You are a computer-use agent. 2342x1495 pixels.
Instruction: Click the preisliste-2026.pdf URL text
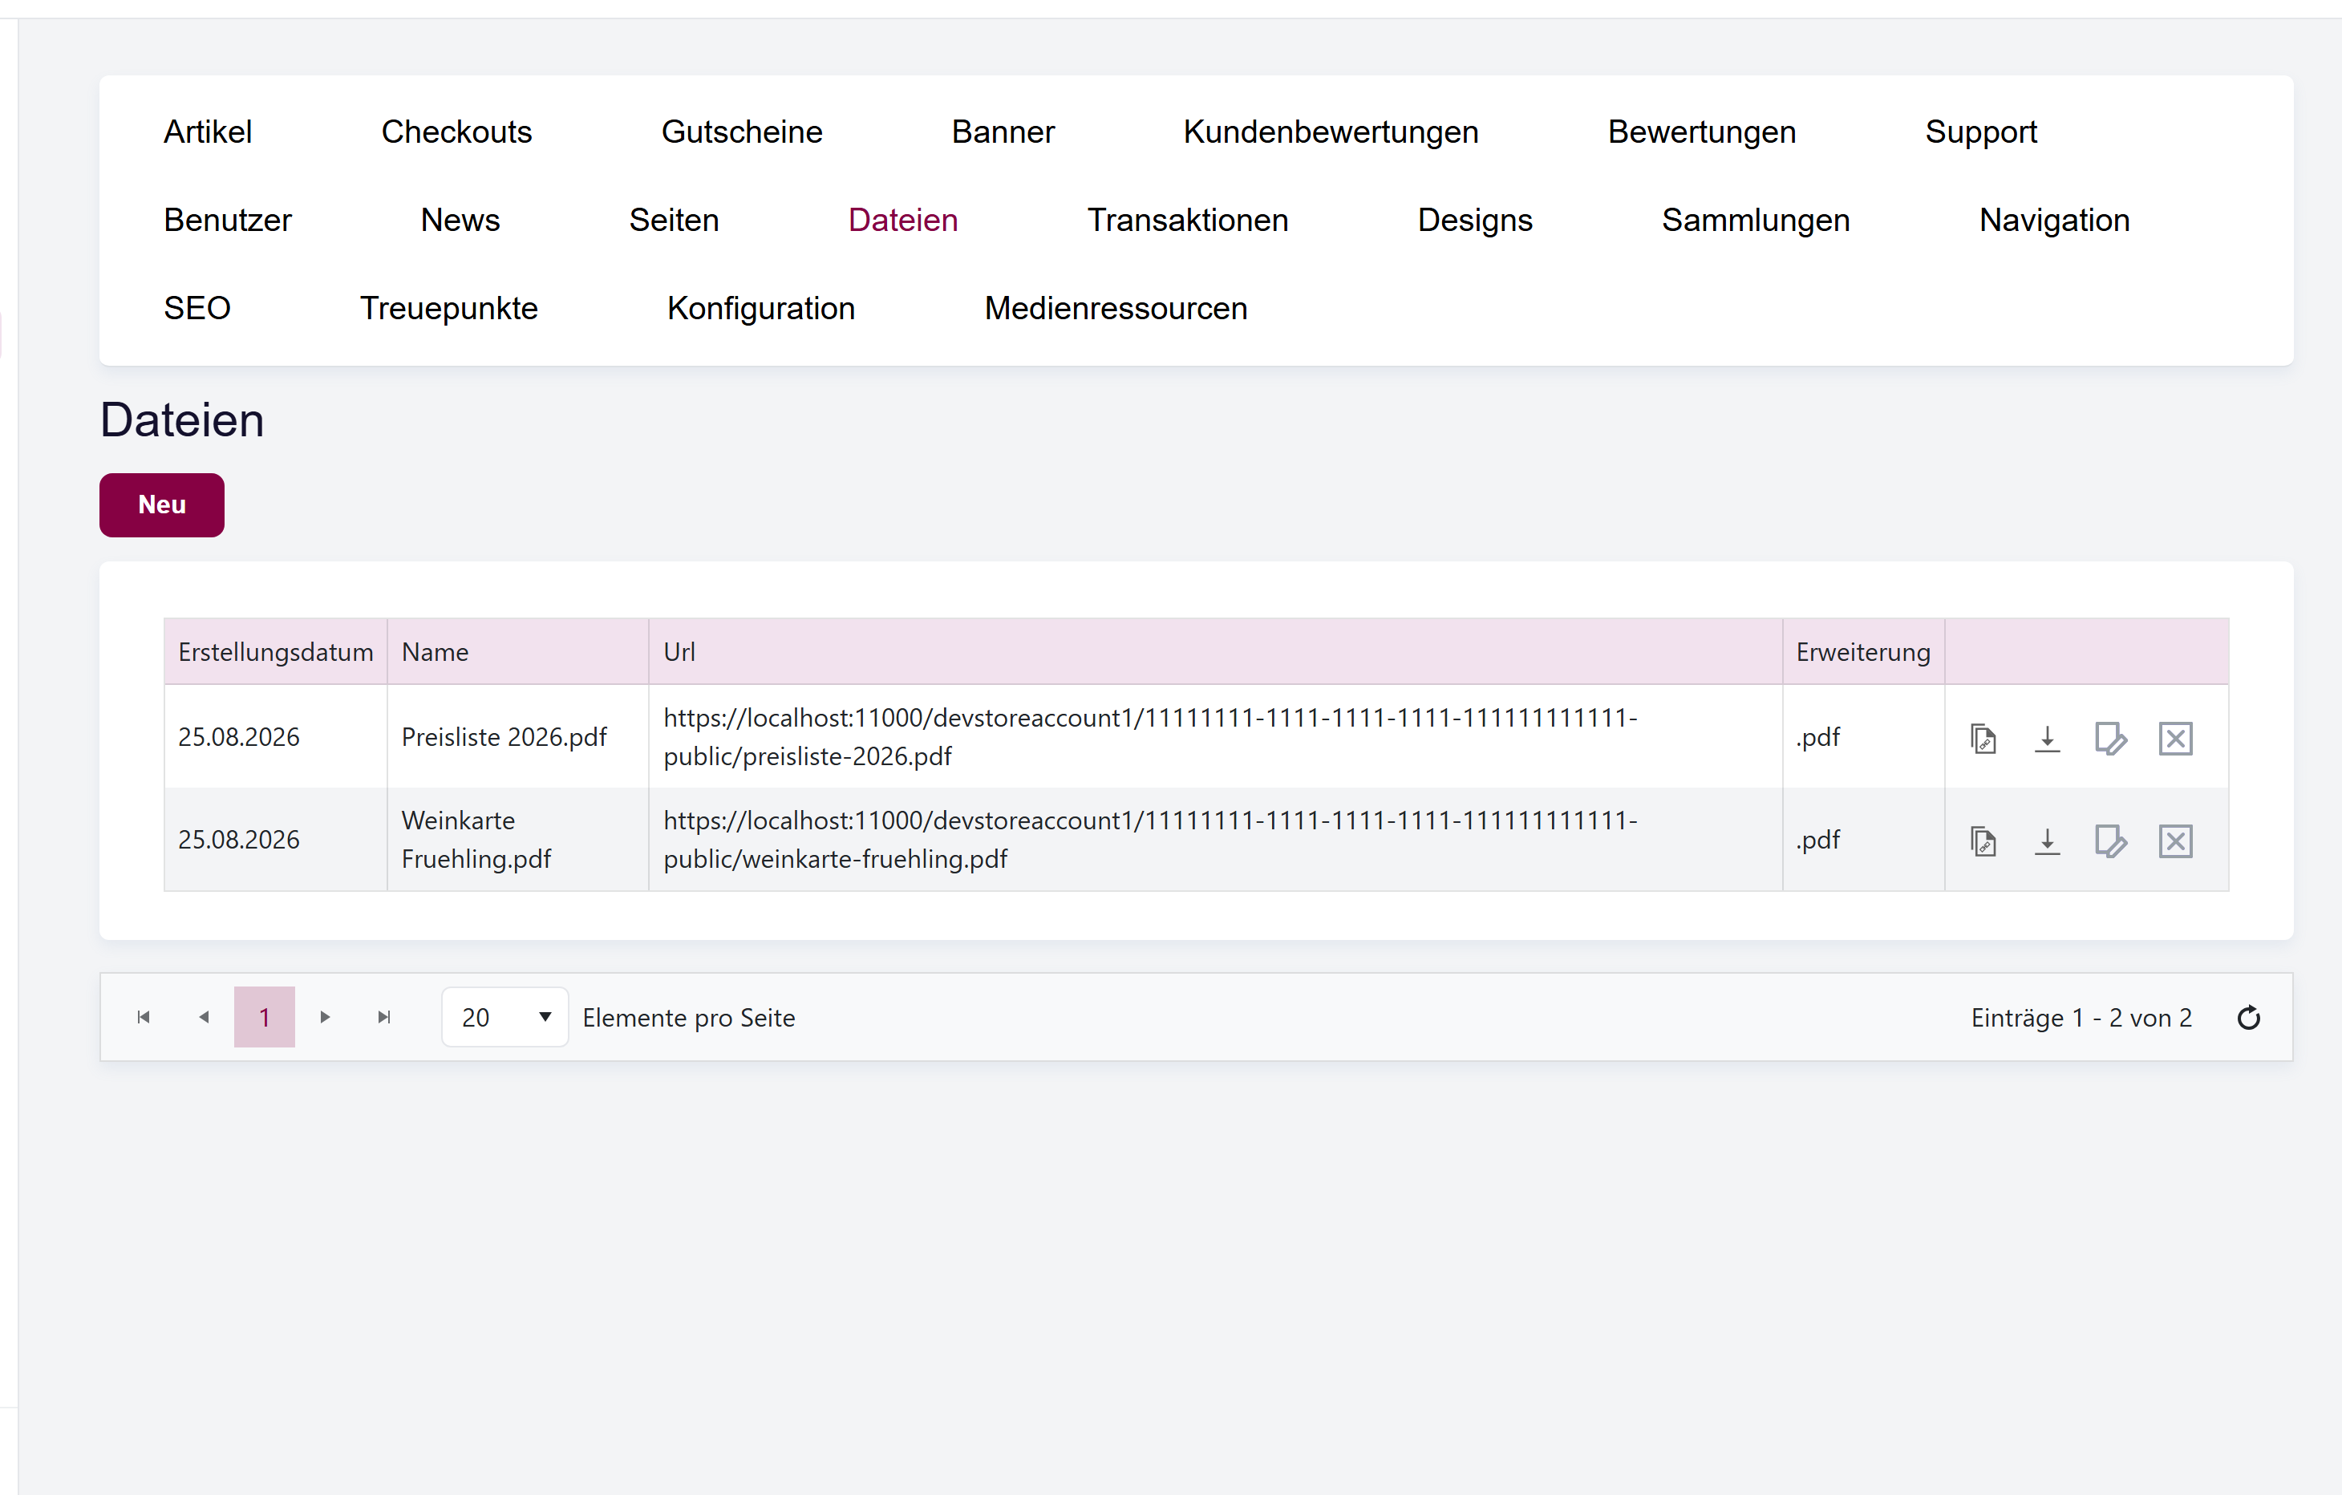1151,737
